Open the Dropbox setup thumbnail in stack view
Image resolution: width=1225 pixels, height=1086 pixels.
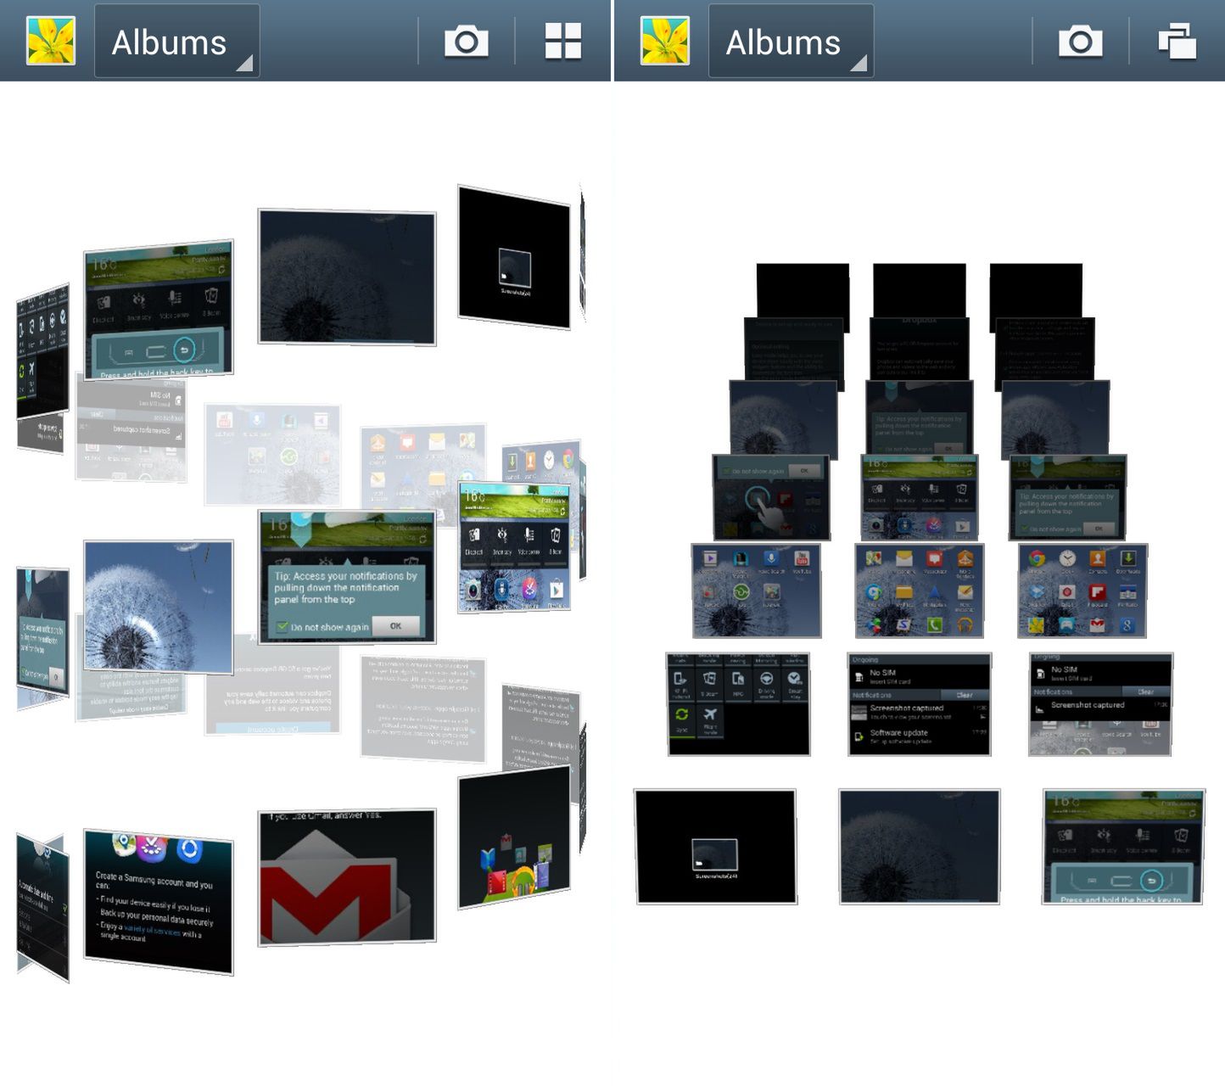click(920, 349)
